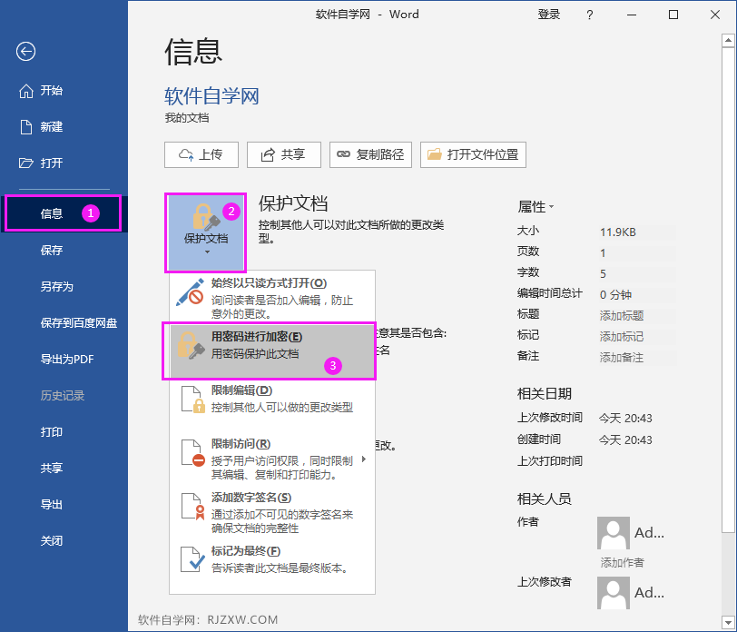Switch to the 打印 section in sidebar
Screen dimensions: 737x632
point(52,432)
